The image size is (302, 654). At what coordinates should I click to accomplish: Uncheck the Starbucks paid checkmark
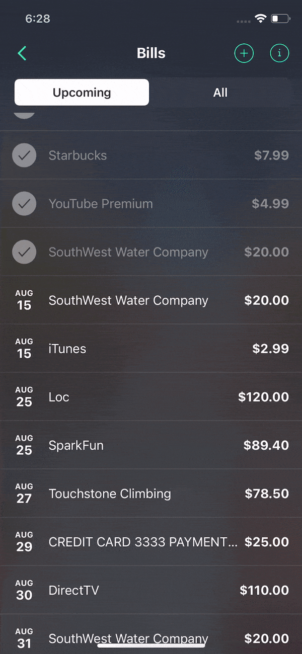pyautogui.click(x=24, y=155)
